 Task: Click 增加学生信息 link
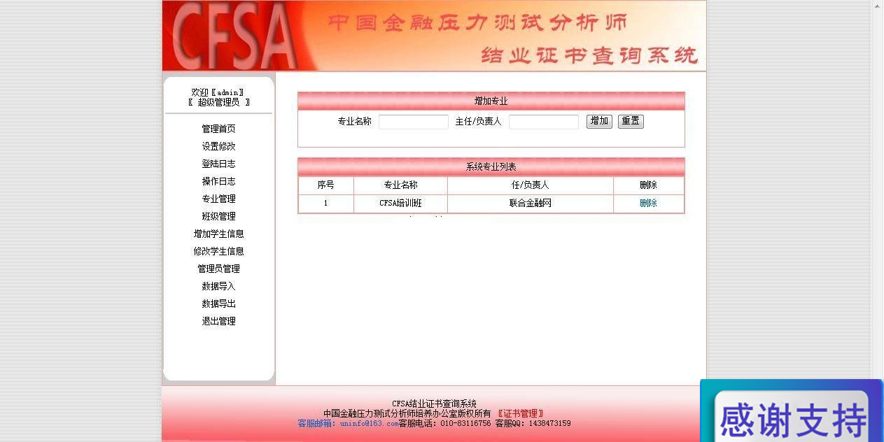click(x=218, y=234)
